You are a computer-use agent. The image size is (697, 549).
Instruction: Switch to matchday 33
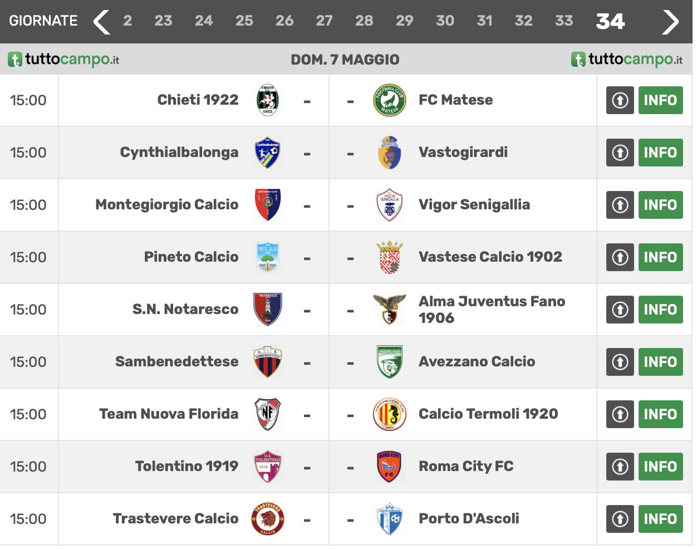tap(564, 21)
